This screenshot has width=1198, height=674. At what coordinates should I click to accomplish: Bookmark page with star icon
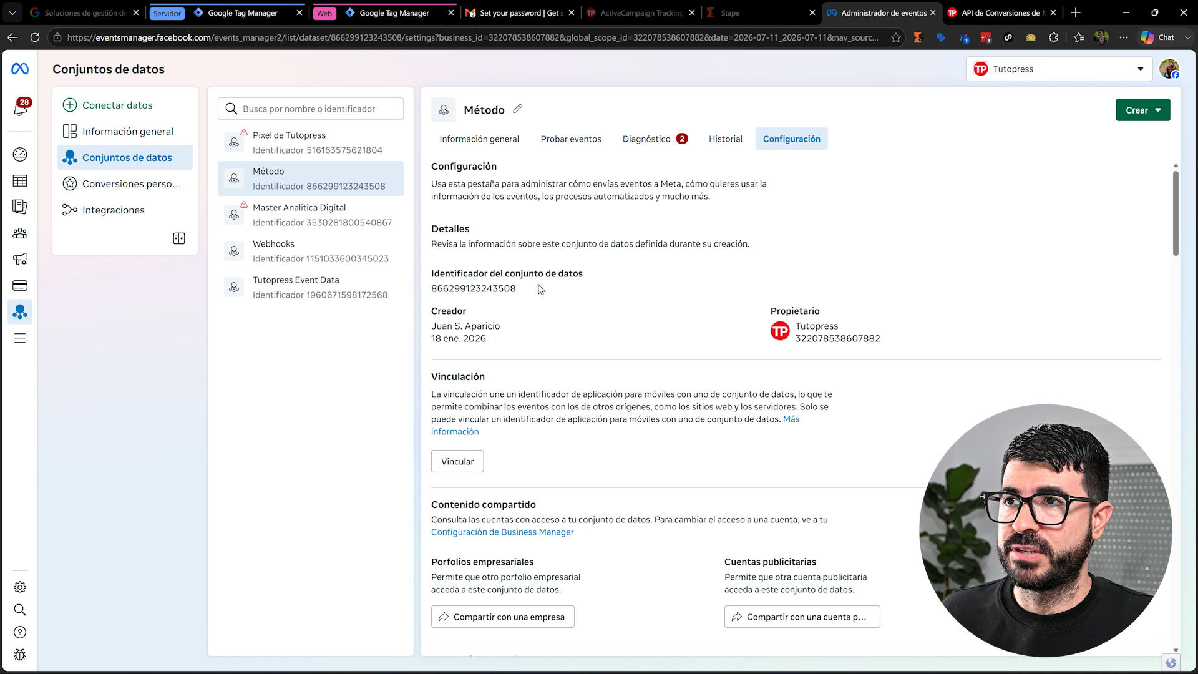[x=896, y=37]
